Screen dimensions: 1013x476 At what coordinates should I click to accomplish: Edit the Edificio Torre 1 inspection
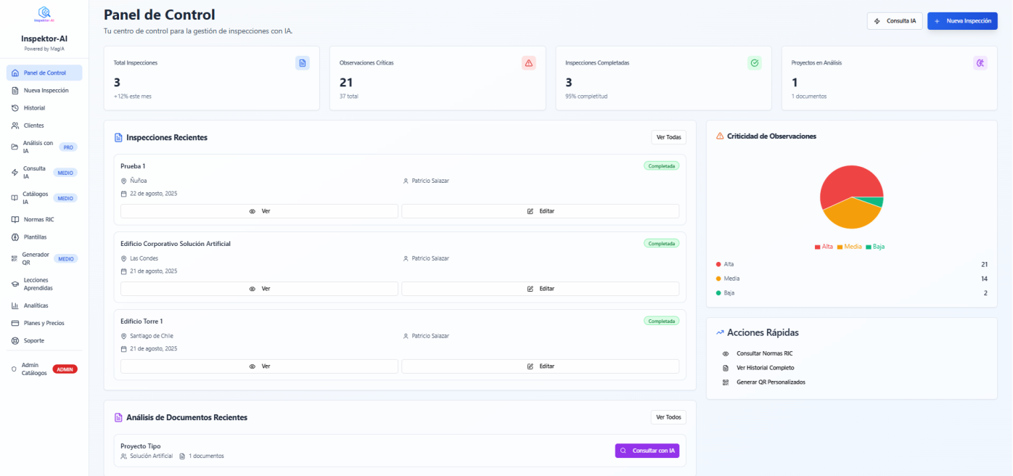541,366
